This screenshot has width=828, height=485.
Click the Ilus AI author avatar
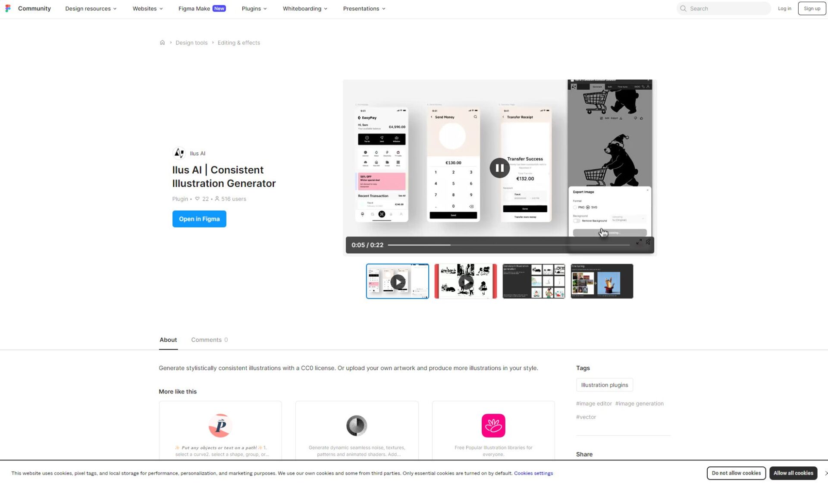pyautogui.click(x=179, y=153)
